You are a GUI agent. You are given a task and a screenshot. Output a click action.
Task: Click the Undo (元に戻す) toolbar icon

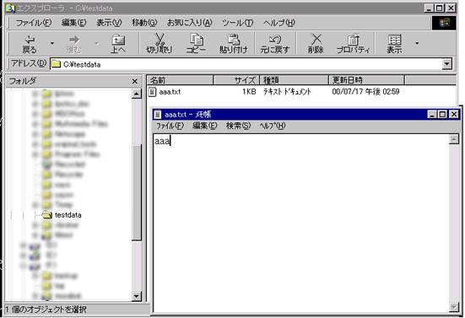tap(275, 39)
